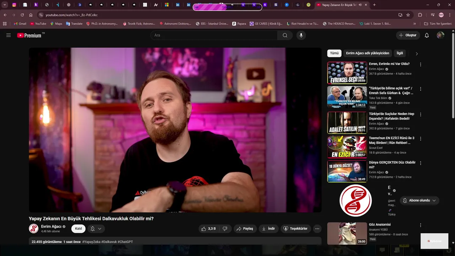This screenshot has width=455, height=256.
Task: Dislike the video
Action: [x=225, y=229]
